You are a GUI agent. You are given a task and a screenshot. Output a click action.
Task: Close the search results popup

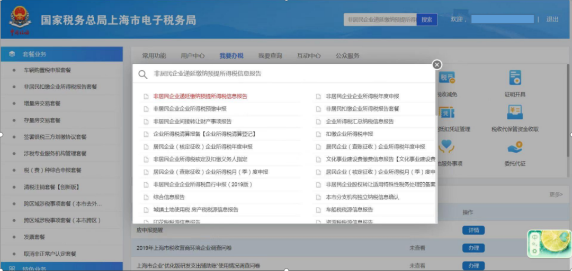[436, 64]
